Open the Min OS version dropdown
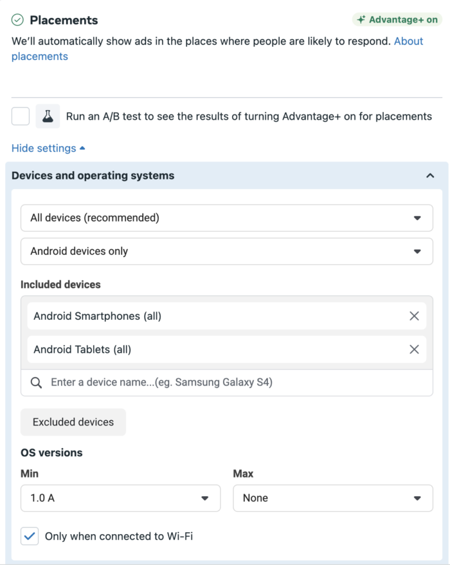 [121, 498]
